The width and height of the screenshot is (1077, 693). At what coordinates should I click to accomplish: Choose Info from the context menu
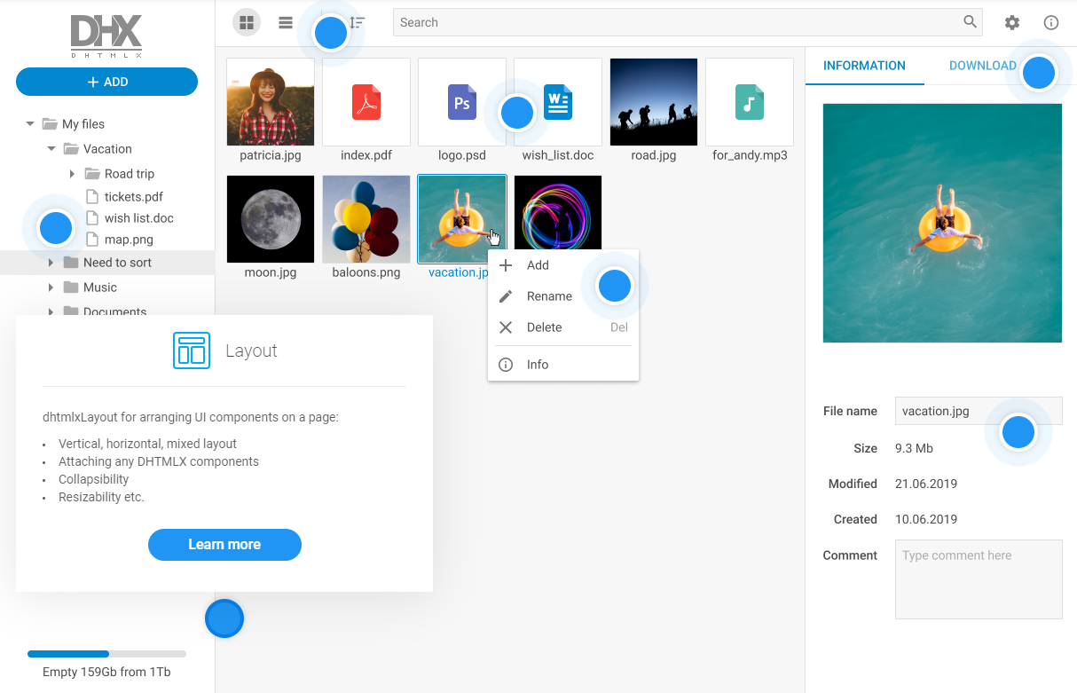click(x=538, y=365)
